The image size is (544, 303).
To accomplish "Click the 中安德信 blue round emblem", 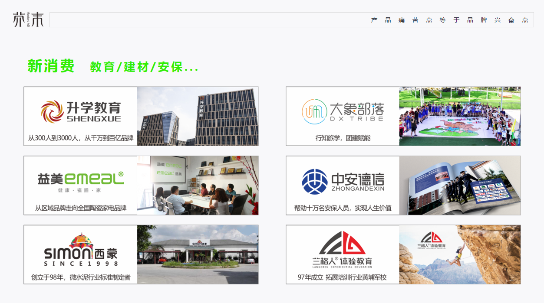I will click(314, 181).
